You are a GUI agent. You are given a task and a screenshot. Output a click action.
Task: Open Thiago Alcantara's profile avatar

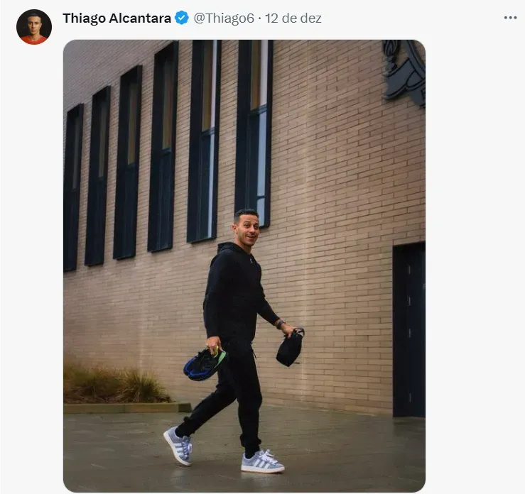coord(34,27)
